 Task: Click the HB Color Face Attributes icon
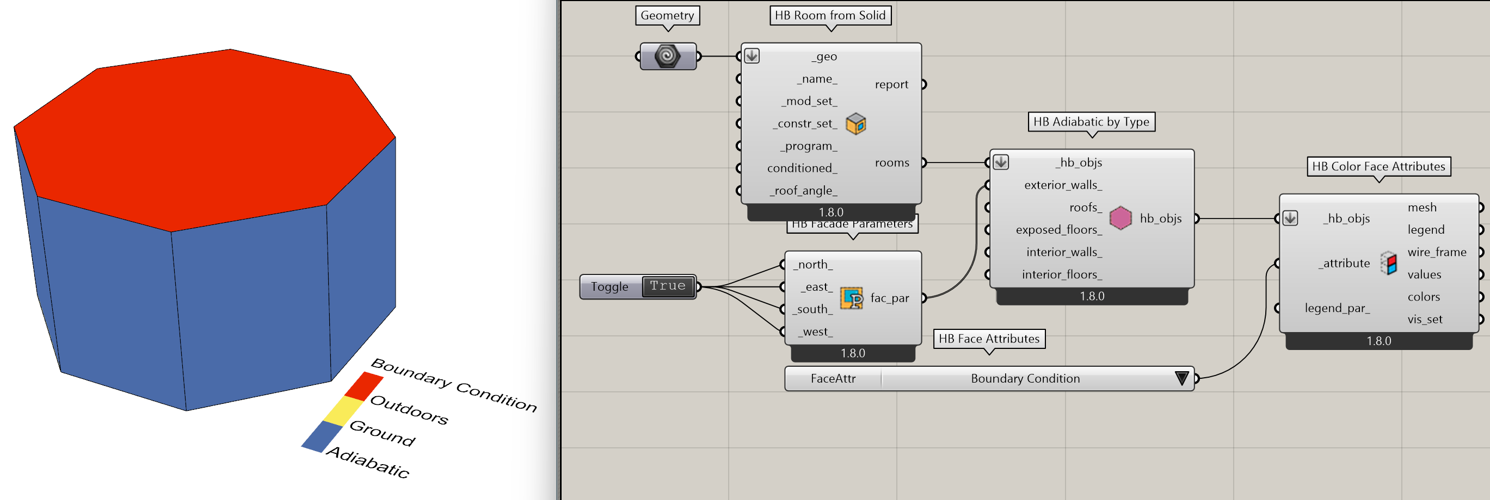pyautogui.click(x=1389, y=263)
